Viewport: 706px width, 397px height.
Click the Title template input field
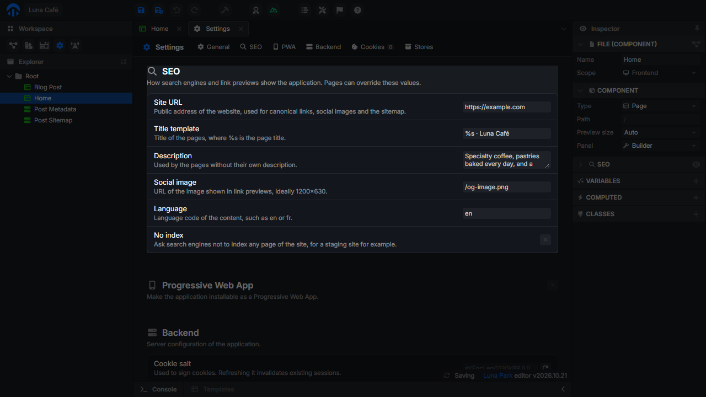[x=507, y=133]
